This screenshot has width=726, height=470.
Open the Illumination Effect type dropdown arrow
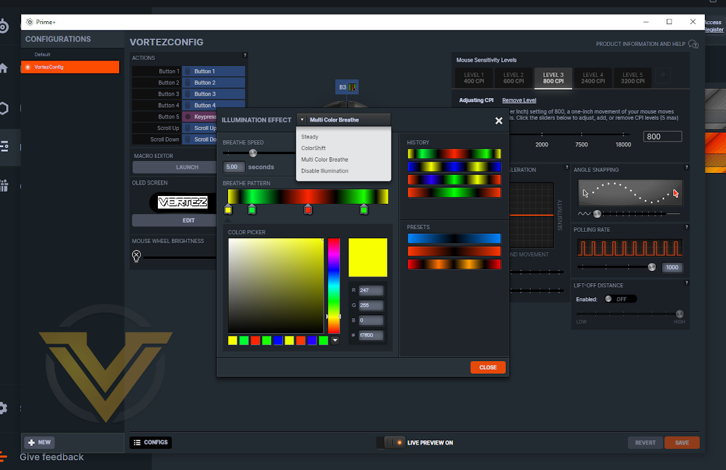[x=302, y=120]
